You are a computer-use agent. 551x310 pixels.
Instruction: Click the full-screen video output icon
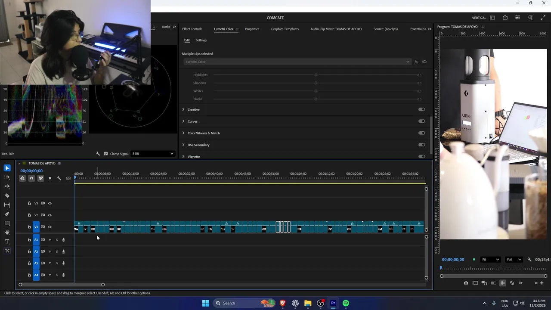click(x=543, y=18)
